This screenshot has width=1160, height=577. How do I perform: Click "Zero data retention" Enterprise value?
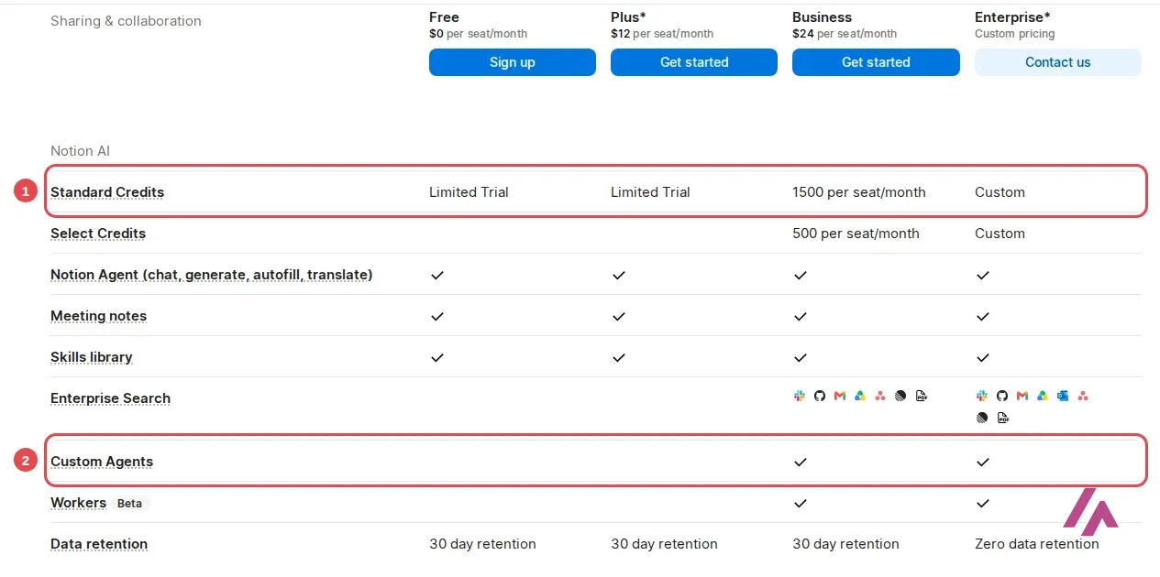pyautogui.click(x=1037, y=544)
